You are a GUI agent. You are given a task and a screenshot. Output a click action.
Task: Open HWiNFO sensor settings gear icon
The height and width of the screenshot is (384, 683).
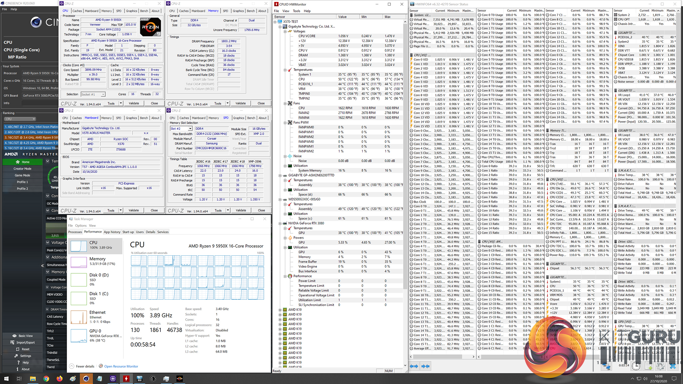tap(660, 366)
